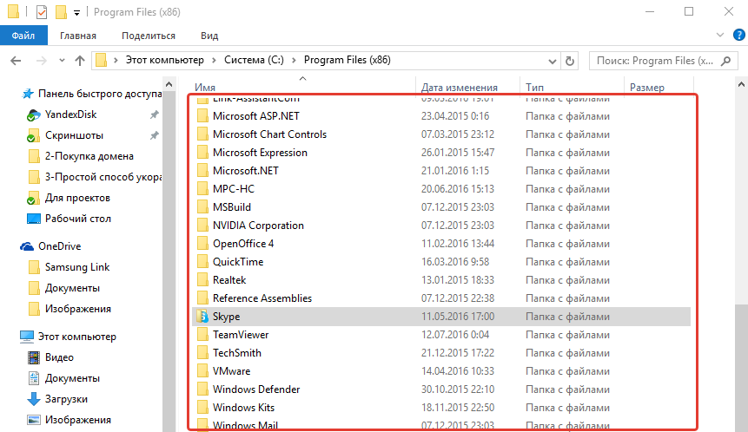Screen dimensions: 748x432
Task: Open the Файл menu tab
Action: coord(23,36)
